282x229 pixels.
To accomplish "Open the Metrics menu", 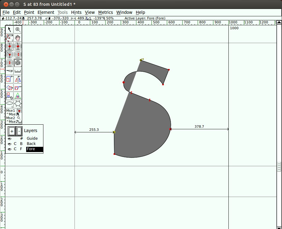I will pyautogui.click(x=105, y=12).
